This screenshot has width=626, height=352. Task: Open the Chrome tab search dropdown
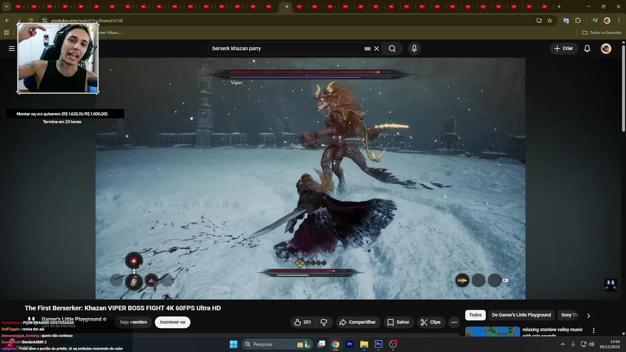pyautogui.click(x=6, y=6)
